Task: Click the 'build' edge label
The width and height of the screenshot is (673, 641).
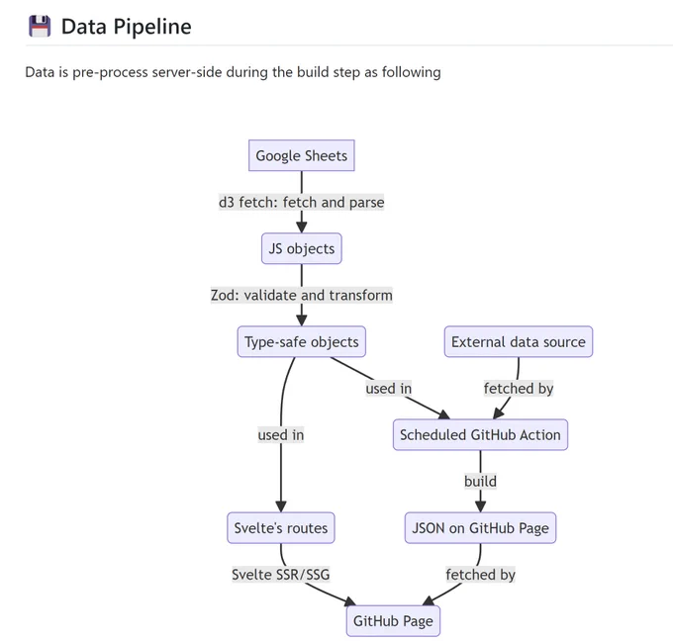Action: point(480,481)
